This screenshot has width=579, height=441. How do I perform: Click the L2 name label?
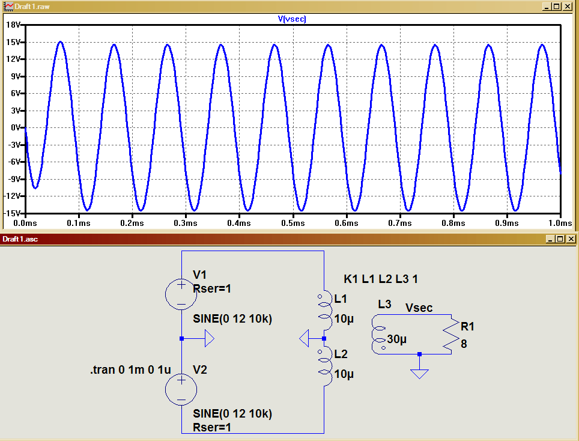tap(341, 354)
